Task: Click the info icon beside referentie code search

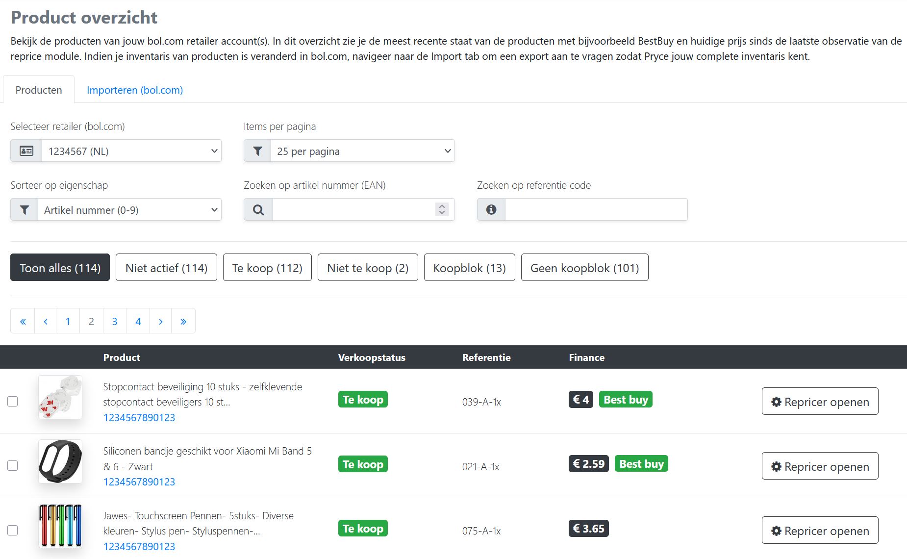Action: [x=490, y=209]
